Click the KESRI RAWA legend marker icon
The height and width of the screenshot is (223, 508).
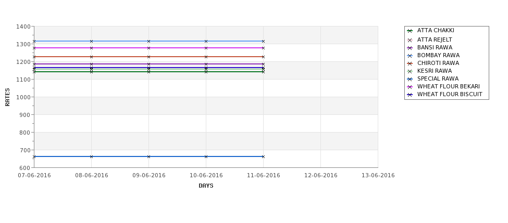pos(410,71)
